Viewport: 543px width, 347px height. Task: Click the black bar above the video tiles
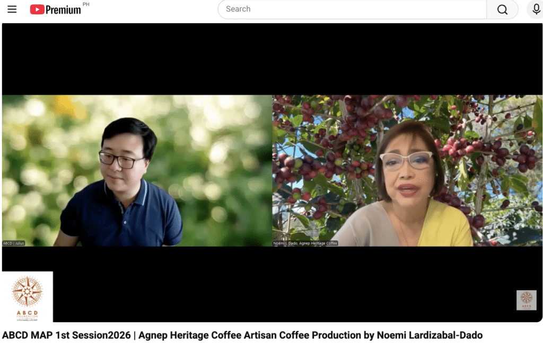tap(271, 58)
